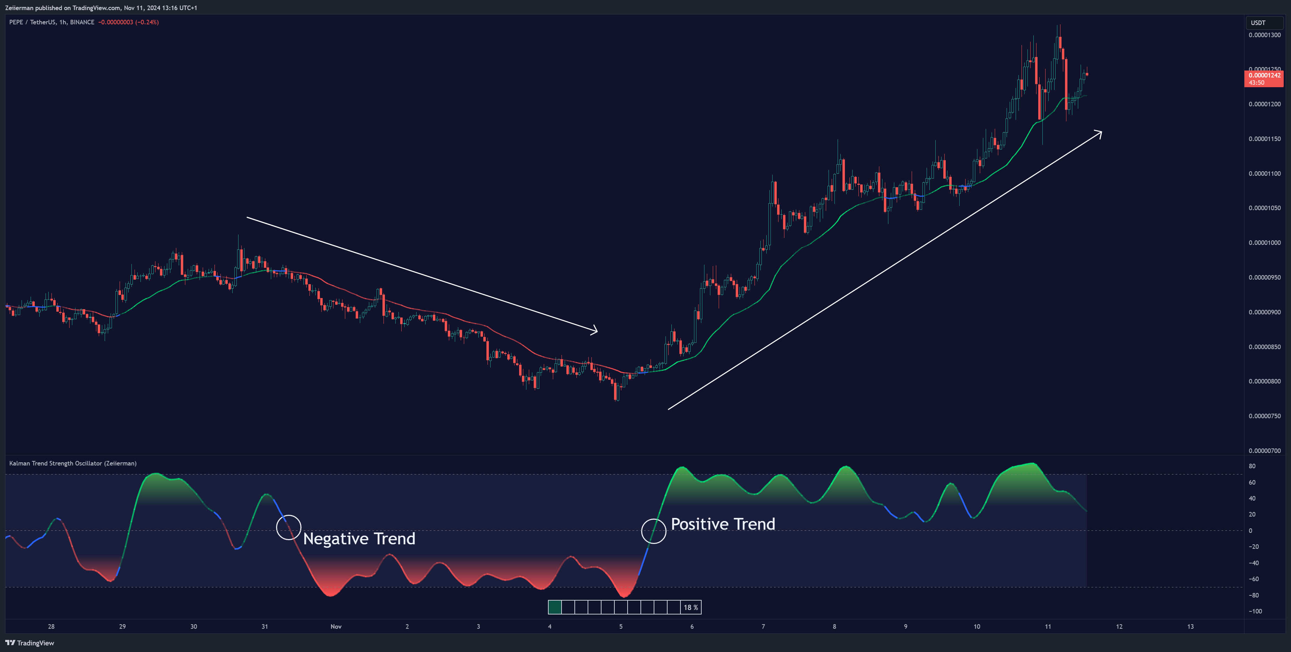Click the filled green cell of the strength meter
The image size is (1291, 652).
[x=555, y=608]
